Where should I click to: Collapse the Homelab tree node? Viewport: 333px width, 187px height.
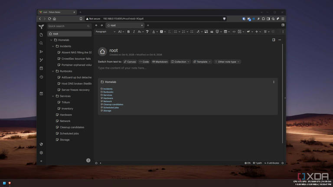(x=51, y=40)
